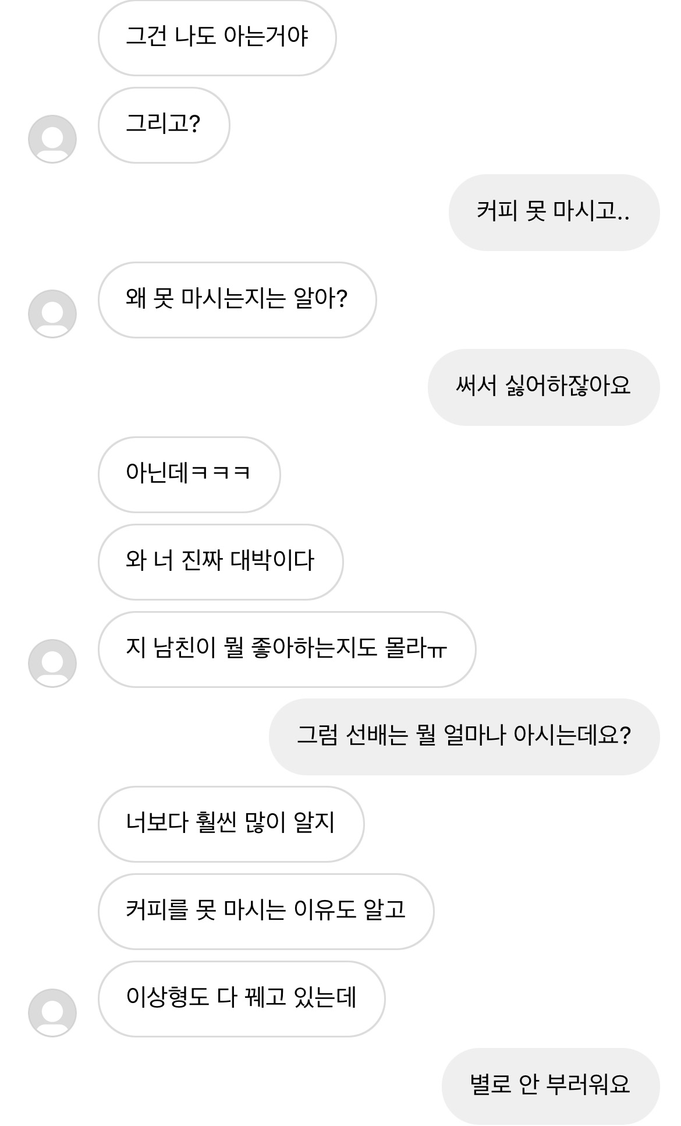
Task: Tap the '왜 못 마시는지는 알아?' bubble
Action: click(x=237, y=300)
